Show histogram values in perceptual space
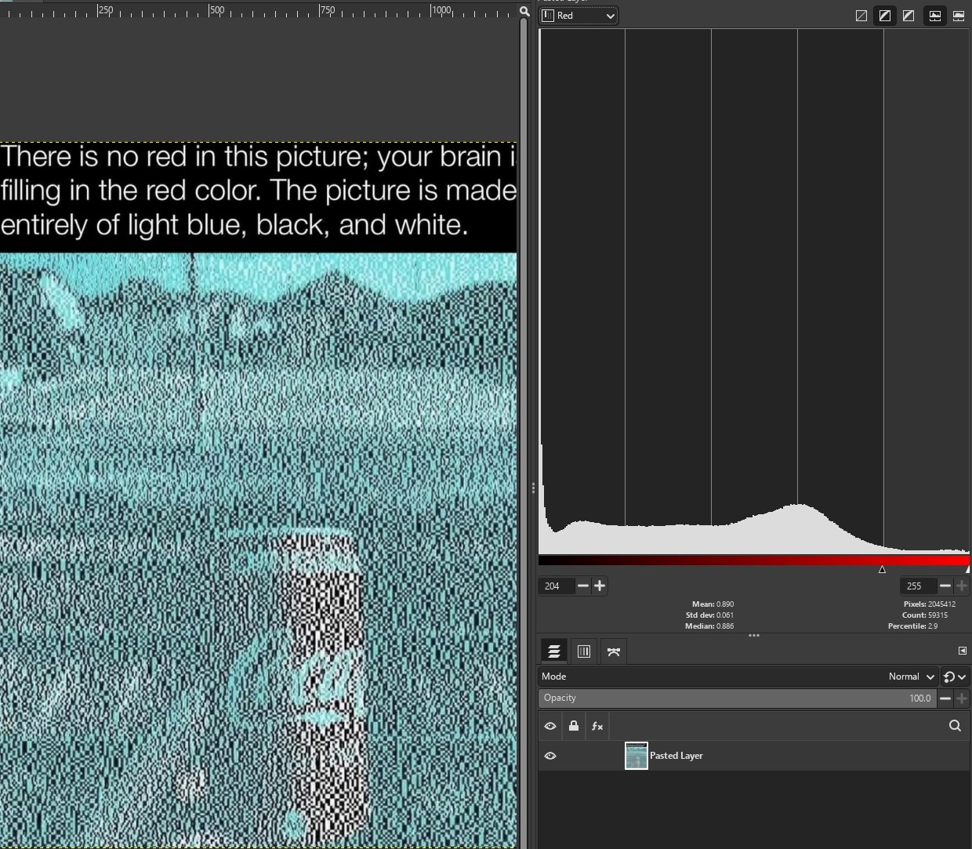The width and height of the screenshot is (972, 849). tap(909, 16)
